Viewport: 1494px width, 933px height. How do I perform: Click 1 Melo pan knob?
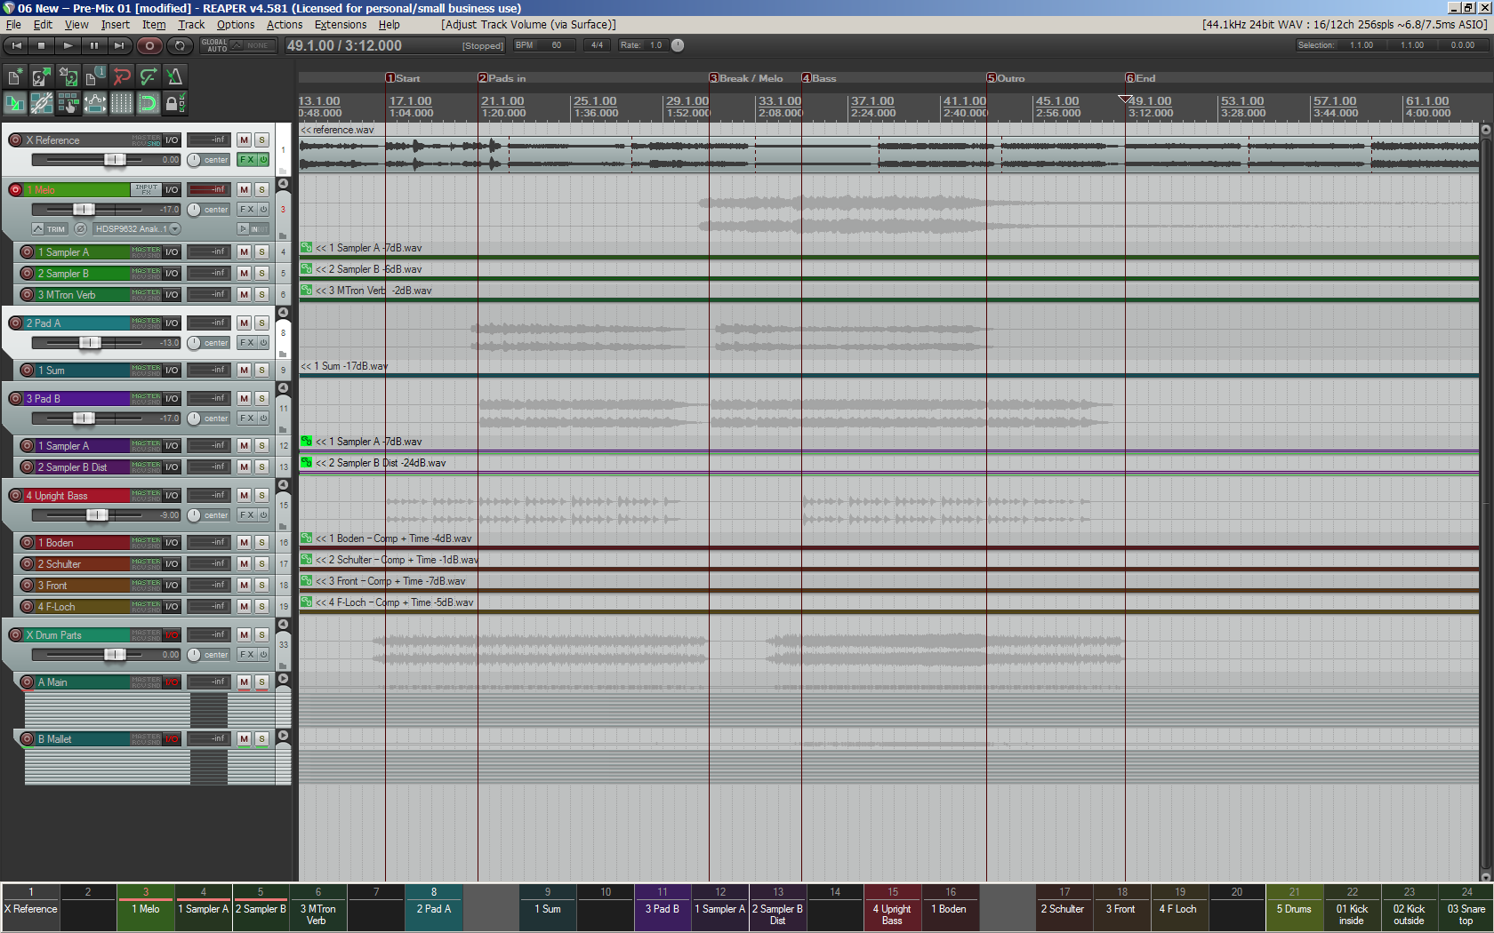click(x=193, y=210)
